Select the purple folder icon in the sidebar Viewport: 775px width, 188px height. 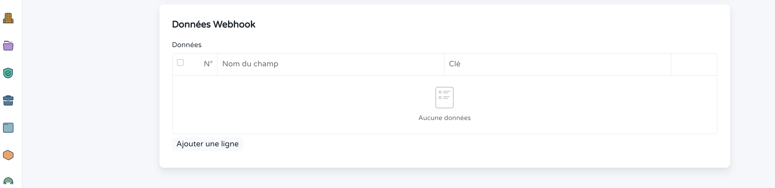coord(8,46)
